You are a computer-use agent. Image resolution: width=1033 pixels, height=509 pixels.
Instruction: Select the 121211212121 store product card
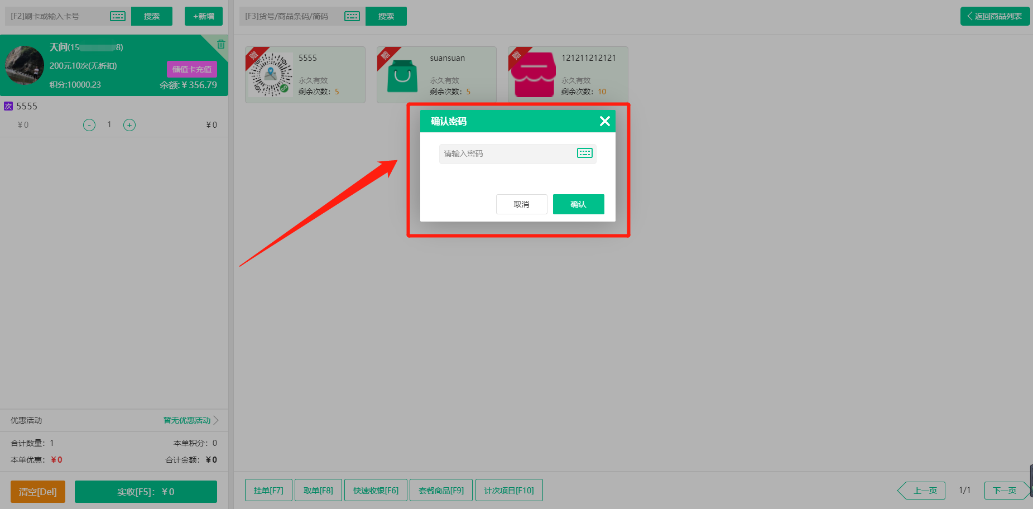pos(568,75)
